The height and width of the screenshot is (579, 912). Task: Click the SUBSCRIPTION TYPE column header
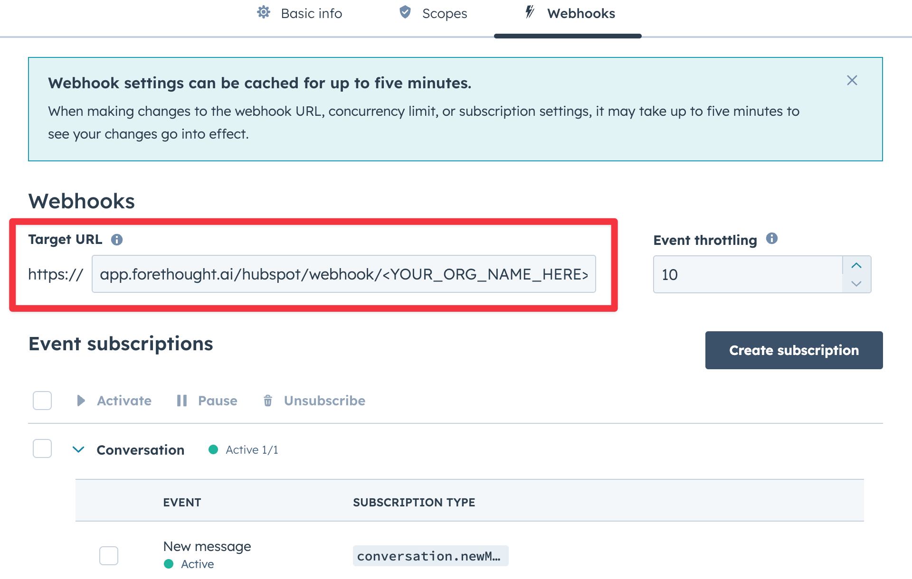414,502
